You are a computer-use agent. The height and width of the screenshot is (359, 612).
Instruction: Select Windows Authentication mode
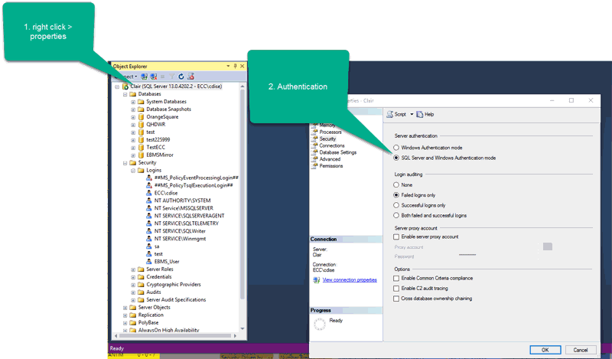click(396, 147)
